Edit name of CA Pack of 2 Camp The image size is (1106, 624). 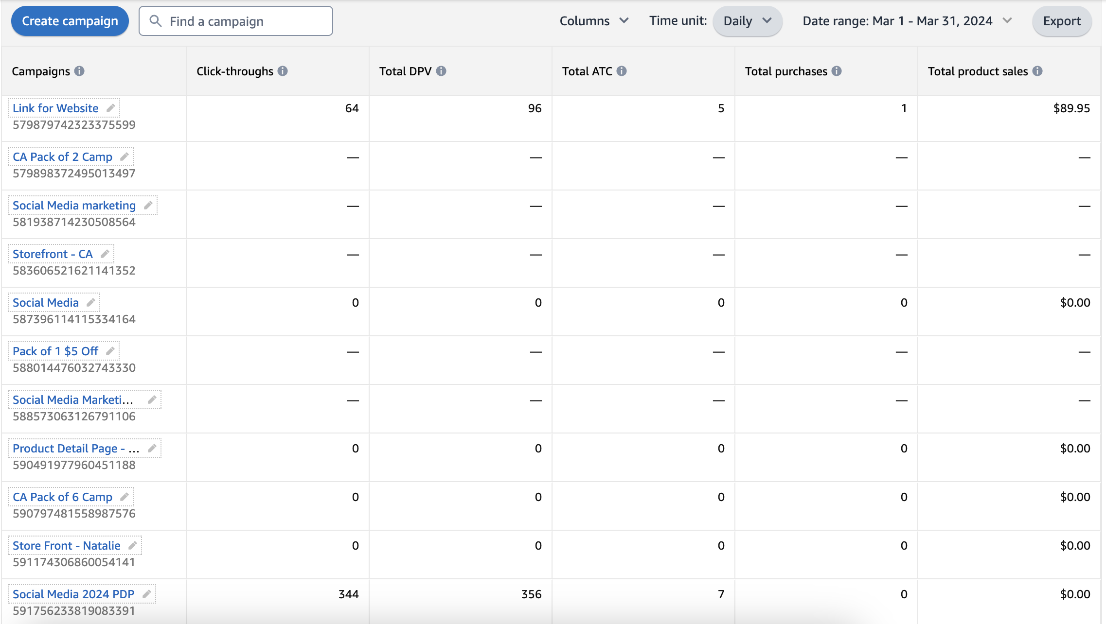[125, 156]
